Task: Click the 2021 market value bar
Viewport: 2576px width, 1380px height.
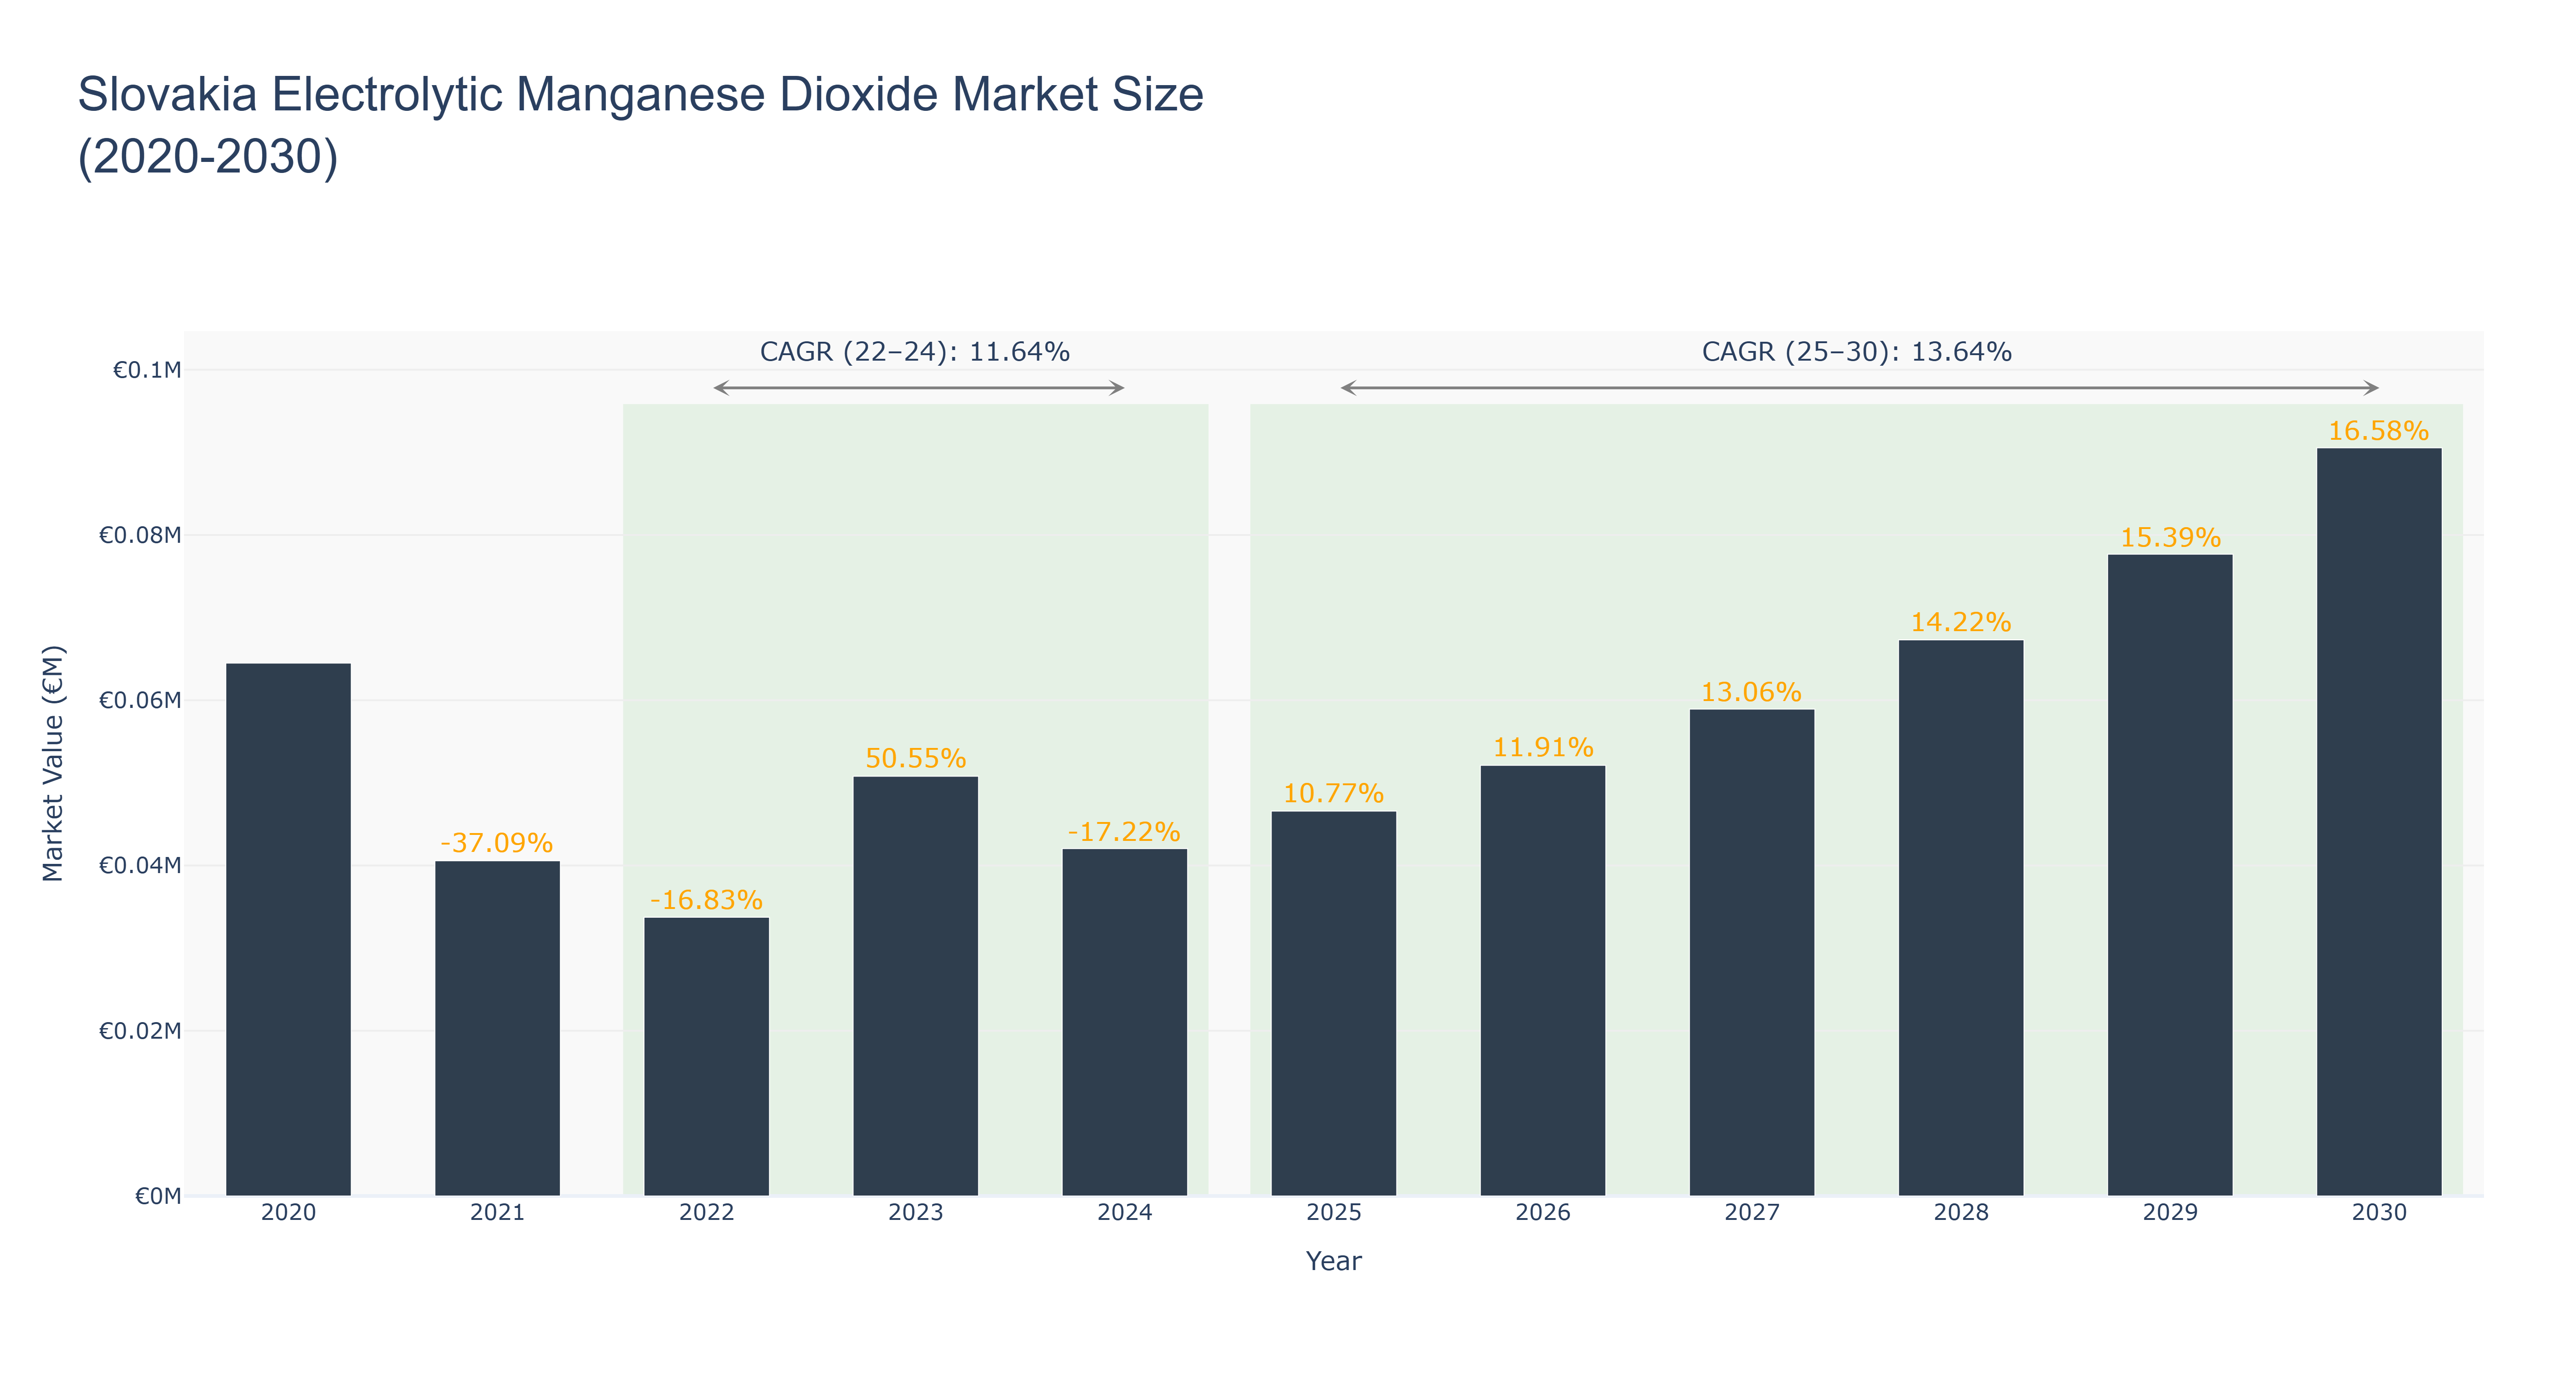Action: pyautogui.click(x=497, y=1028)
